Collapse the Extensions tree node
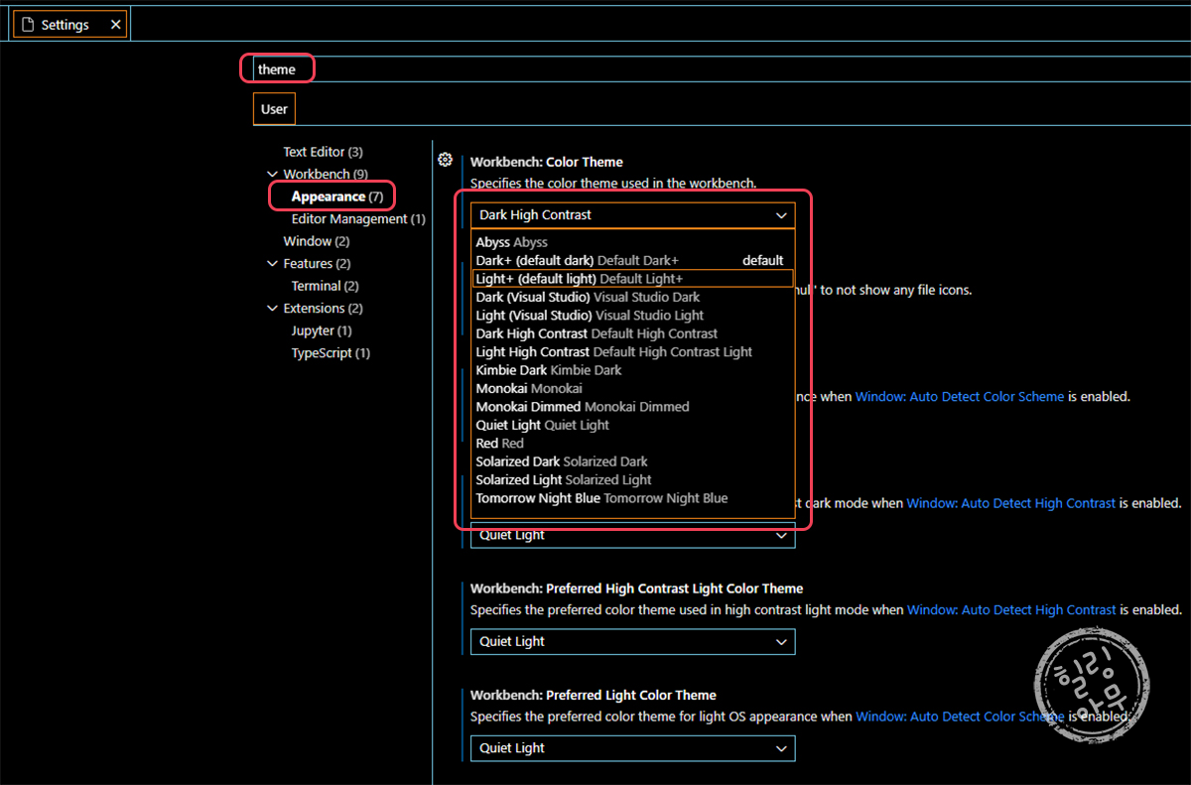1191x785 pixels. point(273,309)
